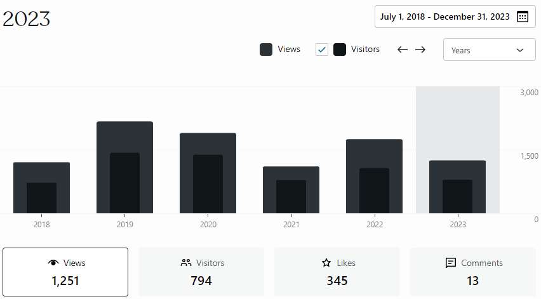Image resolution: width=541 pixels, height=299 pixels.
Task: Click the comment bubble icon
Action: click(x=451, y=263)
